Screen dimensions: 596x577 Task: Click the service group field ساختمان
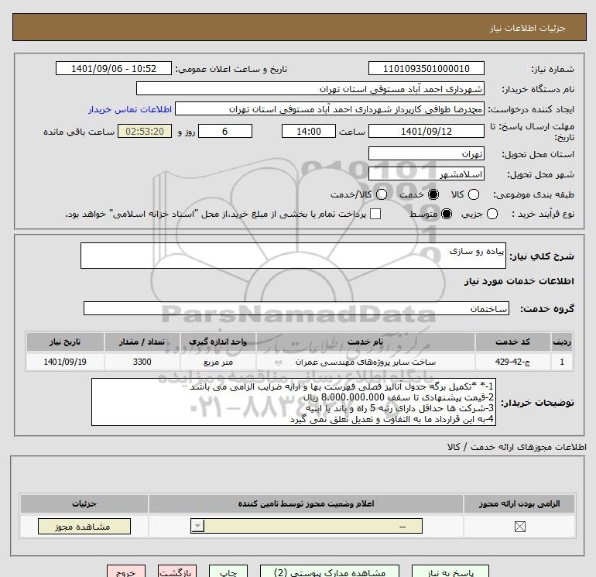point(296,308)
